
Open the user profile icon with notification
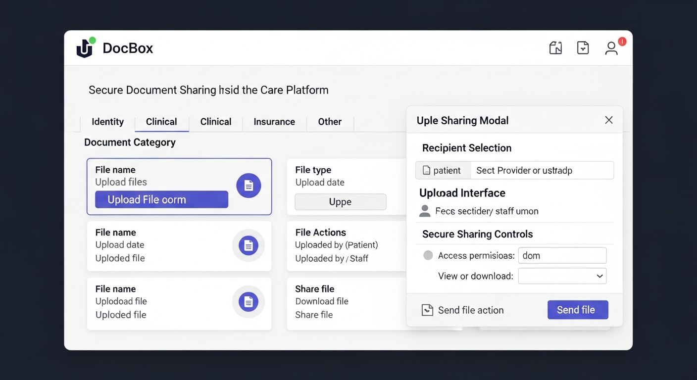612,48
